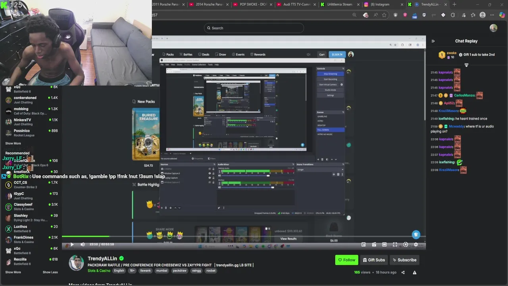Open the pink U shield extension
Image resolution: width=508 pixels, height=286 pixels.
click(405, 15)
